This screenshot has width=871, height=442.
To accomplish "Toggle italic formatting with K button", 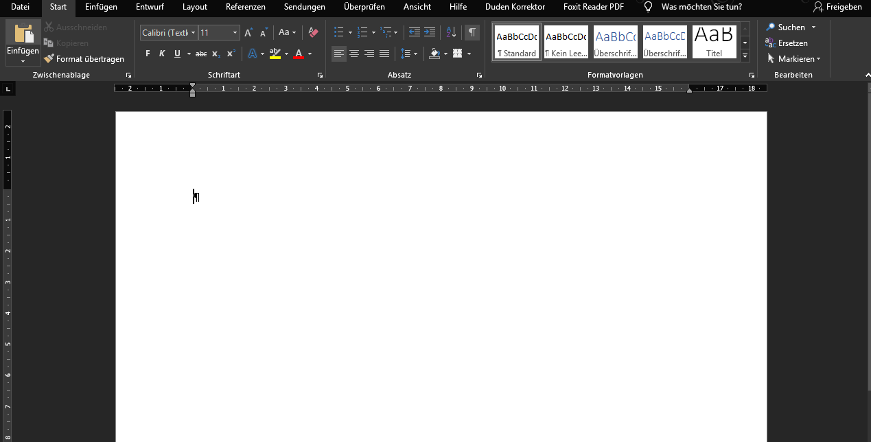I will 162,54.
